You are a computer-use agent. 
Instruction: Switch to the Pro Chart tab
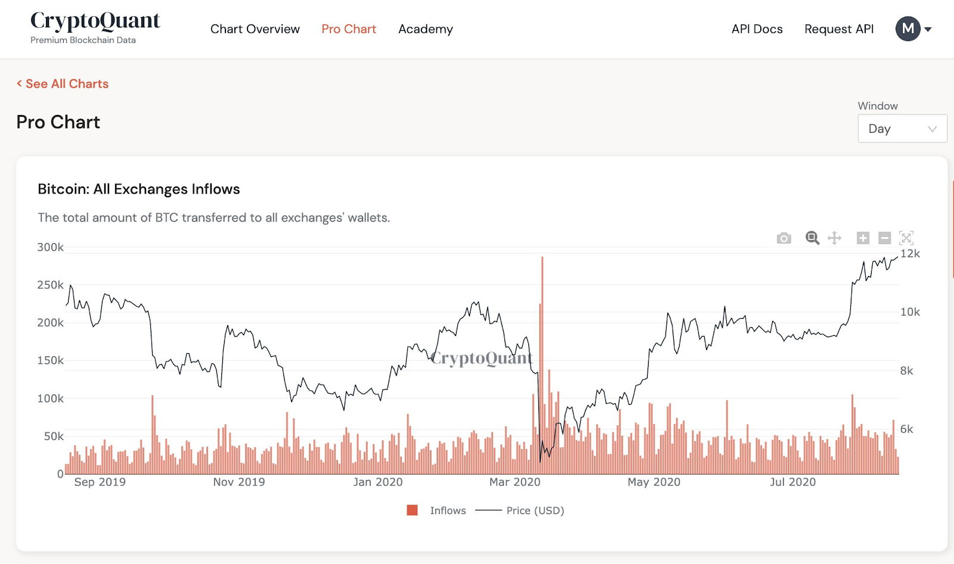point(349,29)
